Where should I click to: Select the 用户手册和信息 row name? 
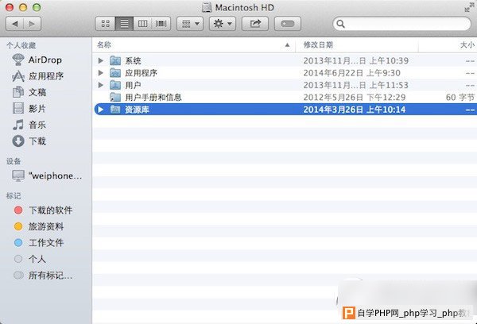pyautogui.click(x=153, y=97)
